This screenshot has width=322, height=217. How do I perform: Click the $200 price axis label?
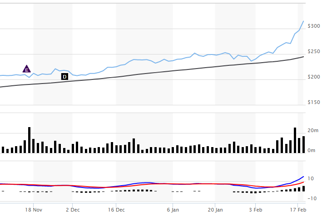[313, 77]
